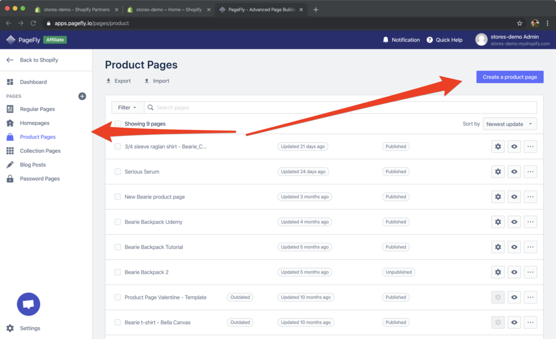Go to Collection Pages in sidebar

tap(40, 151)
